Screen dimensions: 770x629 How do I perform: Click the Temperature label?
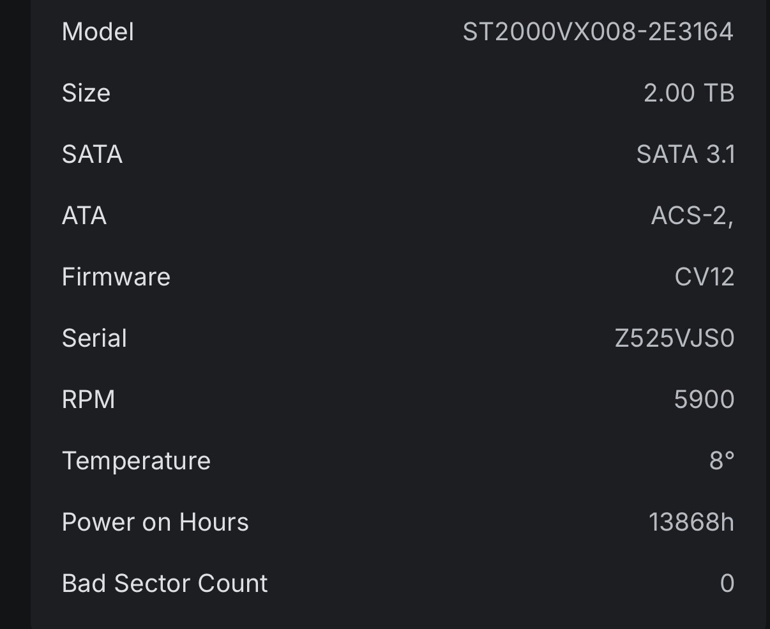click(136, 461)
